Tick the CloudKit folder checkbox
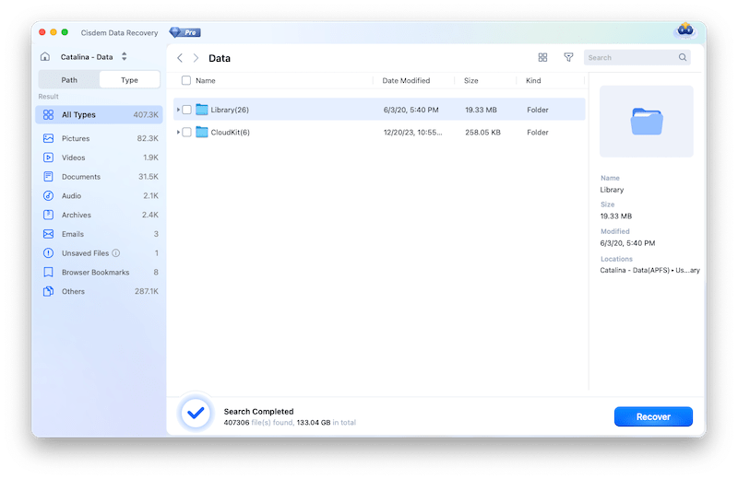738x479 pixels. [187, 133]
